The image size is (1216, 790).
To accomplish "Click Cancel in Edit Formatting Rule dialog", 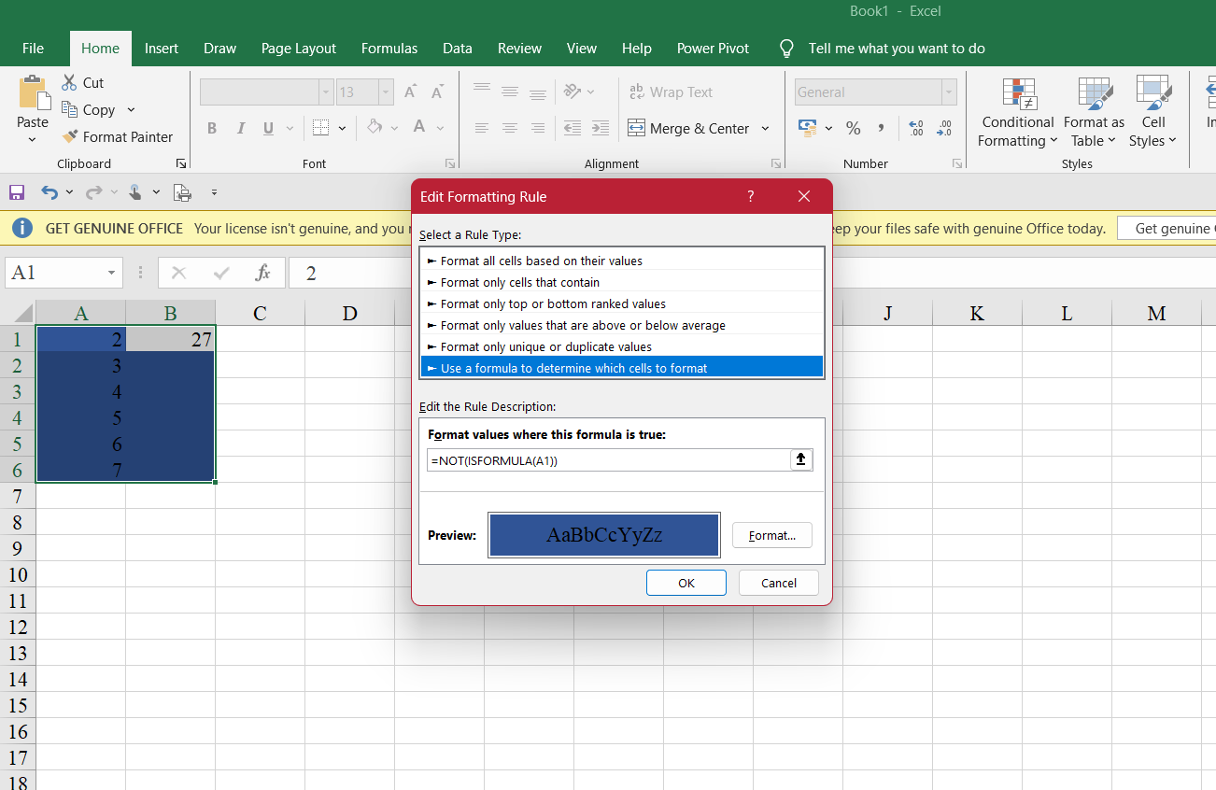I will coord(779,583).
